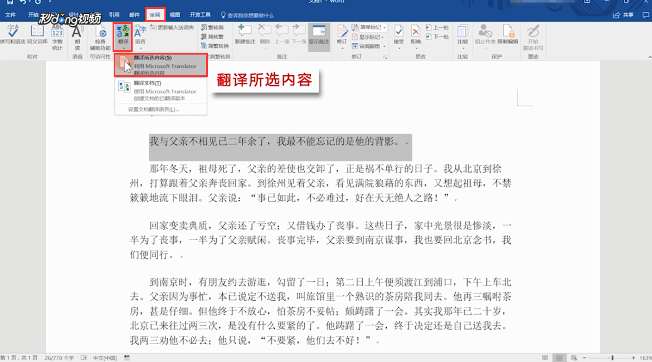Screen dimensions: 652x362
Task: Click the Accept changes (接受) icon
Action: [x=399, y=32]
